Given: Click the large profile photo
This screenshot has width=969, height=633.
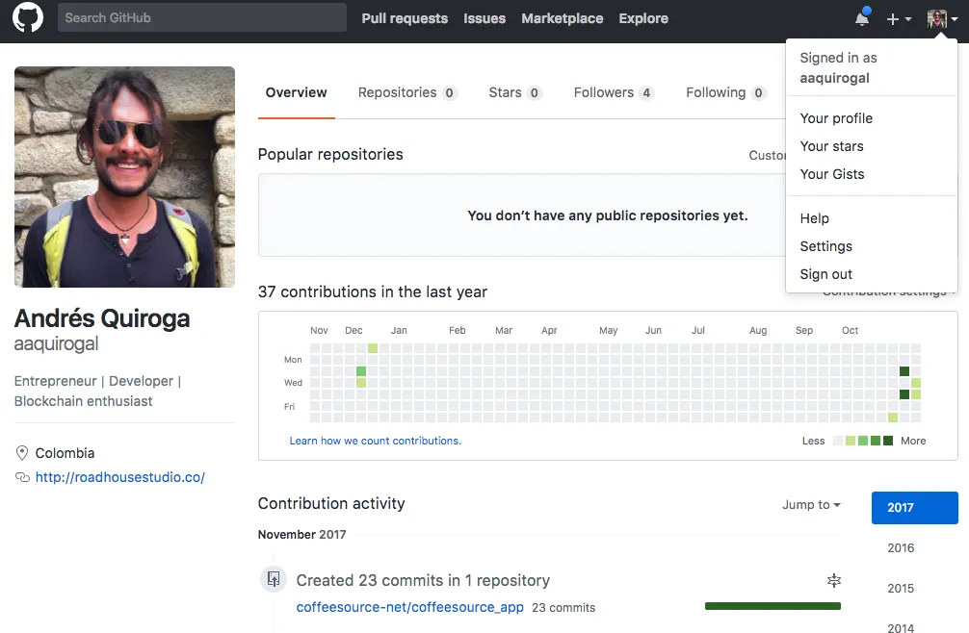Looking at the screenshot, I should (124, 177).
